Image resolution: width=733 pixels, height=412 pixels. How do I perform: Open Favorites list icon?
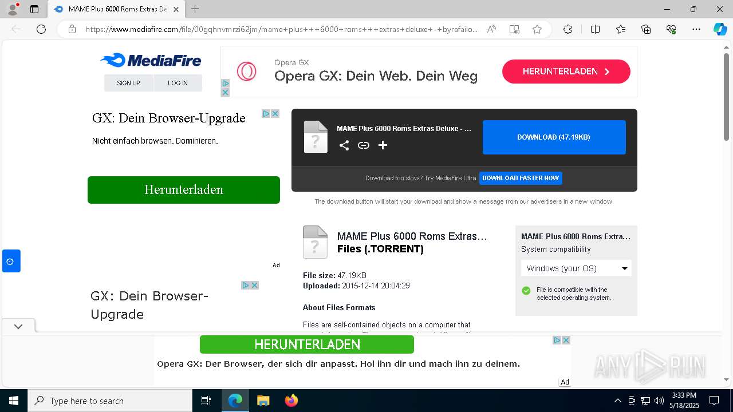[x=621, y=29]
